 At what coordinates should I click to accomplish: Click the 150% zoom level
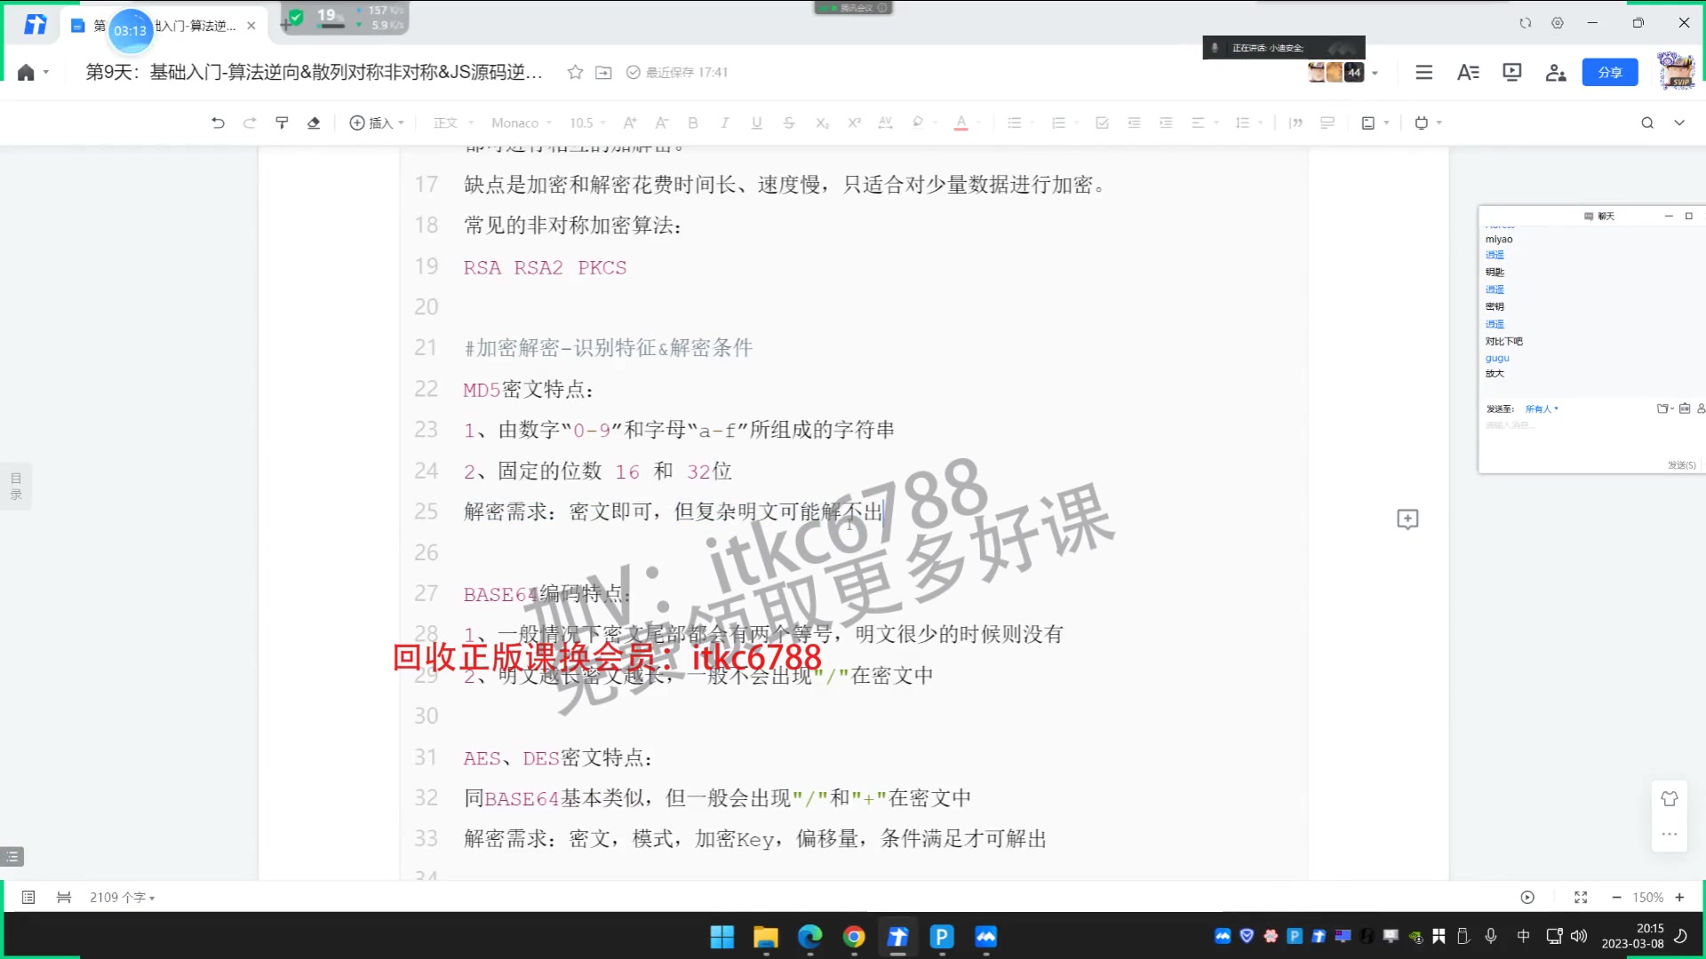click(1647, 898)
